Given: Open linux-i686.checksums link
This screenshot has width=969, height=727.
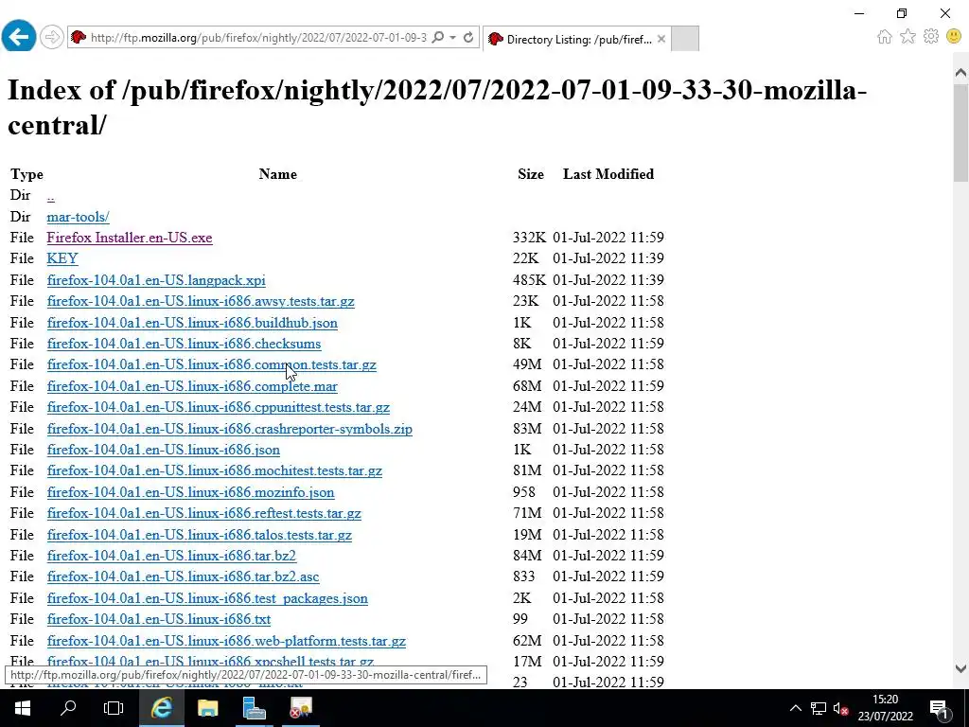Looking at the screenshot, I should pos(185,344).
